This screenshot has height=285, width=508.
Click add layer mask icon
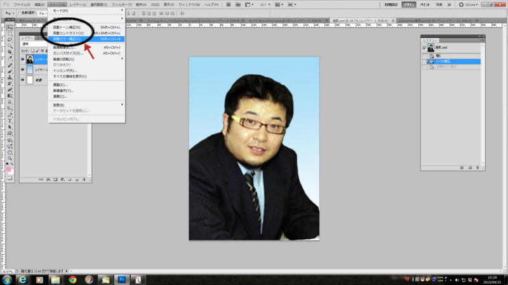coord(55,179)
